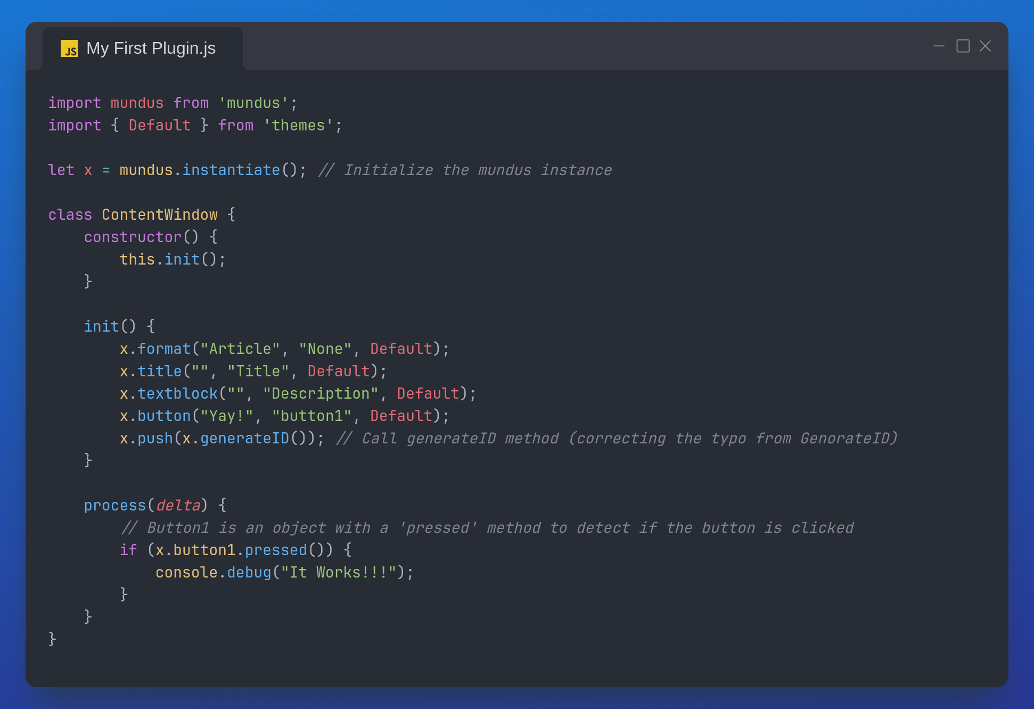Image resolution: width=1034 pixels, height=709 pixels.
Task: Click the 'themes' import string
Action: click(x=298, y=125)
